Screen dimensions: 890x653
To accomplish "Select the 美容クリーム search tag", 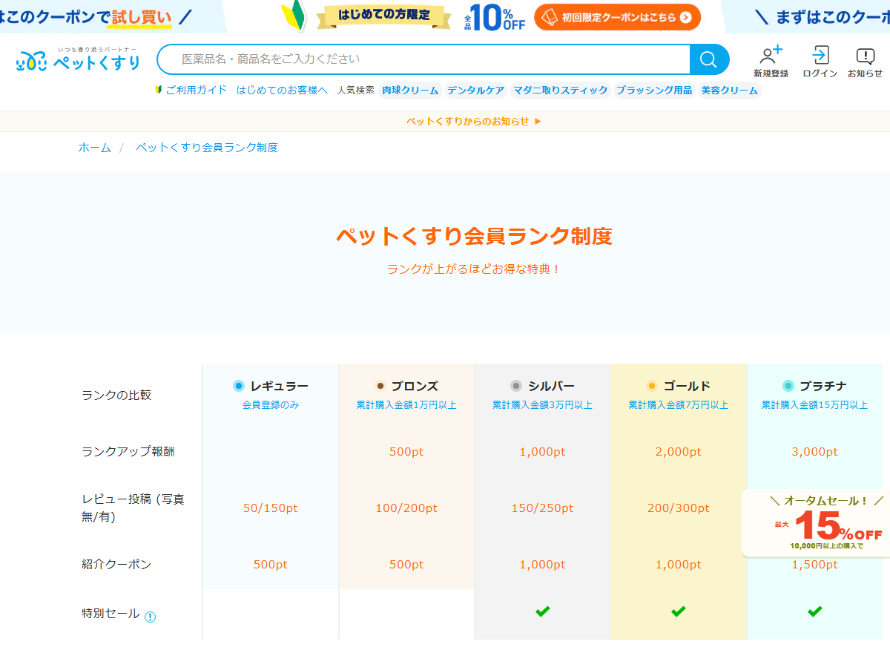I will [x=730, y=91].
